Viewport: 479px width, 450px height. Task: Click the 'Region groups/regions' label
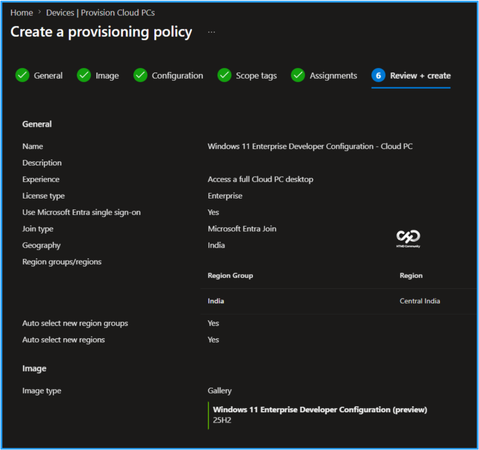[x=62, y=262]
